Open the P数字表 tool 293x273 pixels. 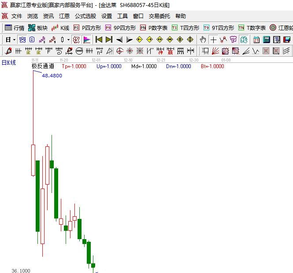[x=154, y=28]
